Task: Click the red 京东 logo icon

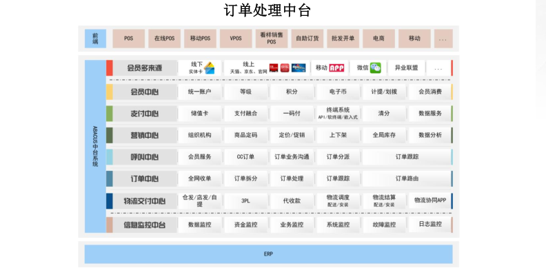Action: click(285, 68)
